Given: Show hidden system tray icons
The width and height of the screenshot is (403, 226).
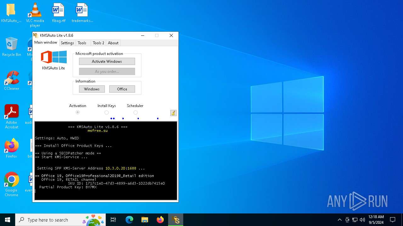Looking at the screenshot, I should pyautogui.click(x=339, y=220).
